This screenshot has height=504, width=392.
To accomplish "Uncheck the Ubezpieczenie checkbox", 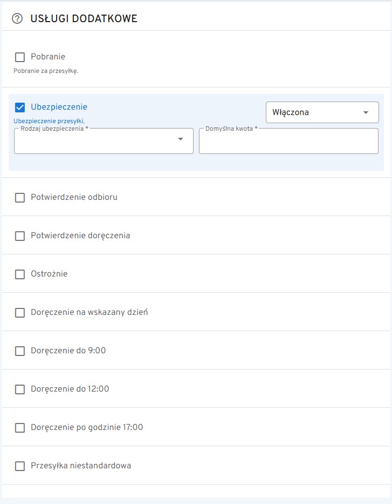I will [x=20, y=107].
